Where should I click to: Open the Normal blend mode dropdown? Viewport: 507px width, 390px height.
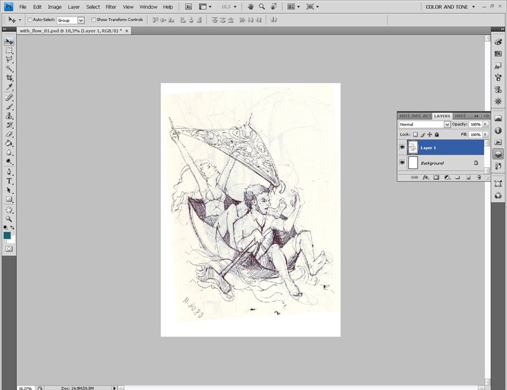coord(425,125)
